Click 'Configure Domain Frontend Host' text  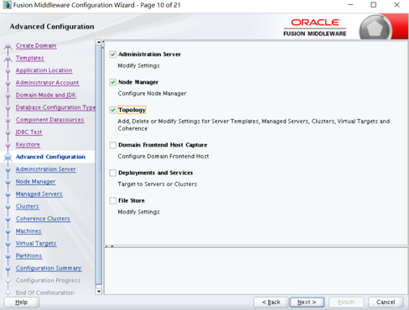[x=163, y=157]
